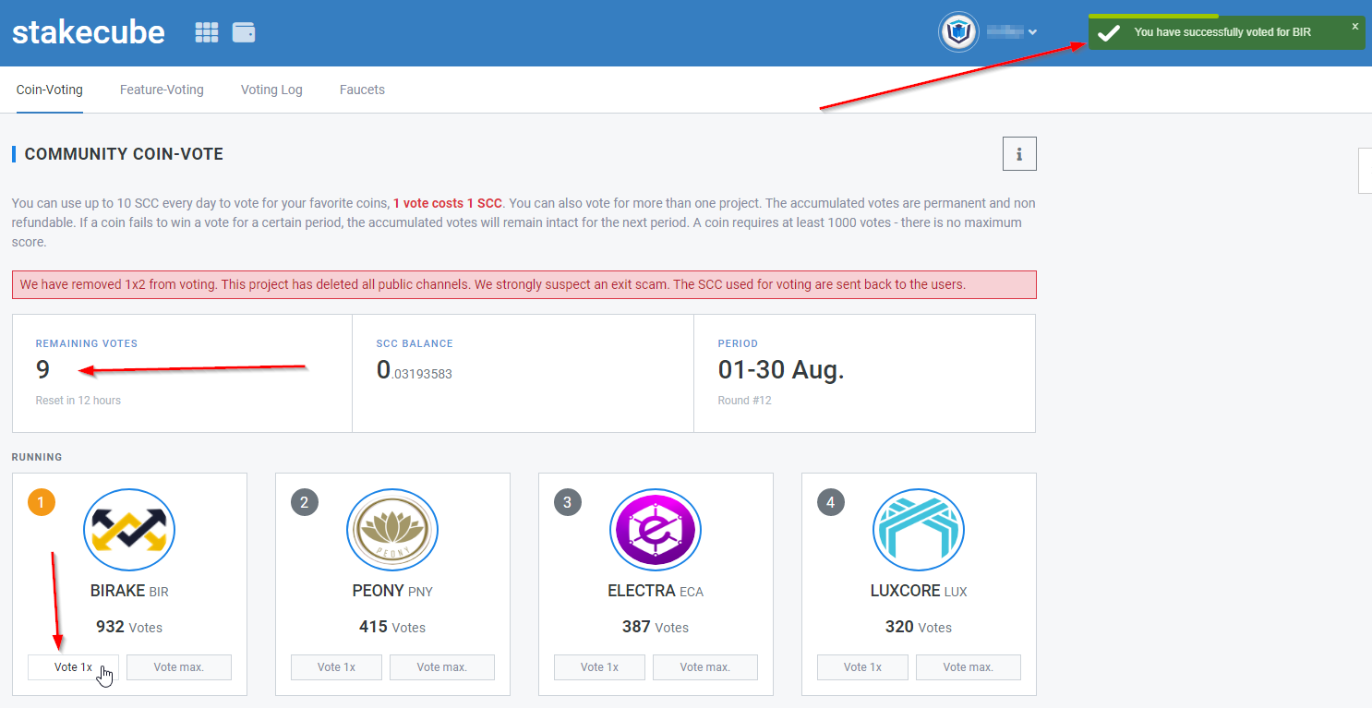Screen dimensions: 1372x708
Task: Click the 387 Votes count
Action: tap(656, 627)
